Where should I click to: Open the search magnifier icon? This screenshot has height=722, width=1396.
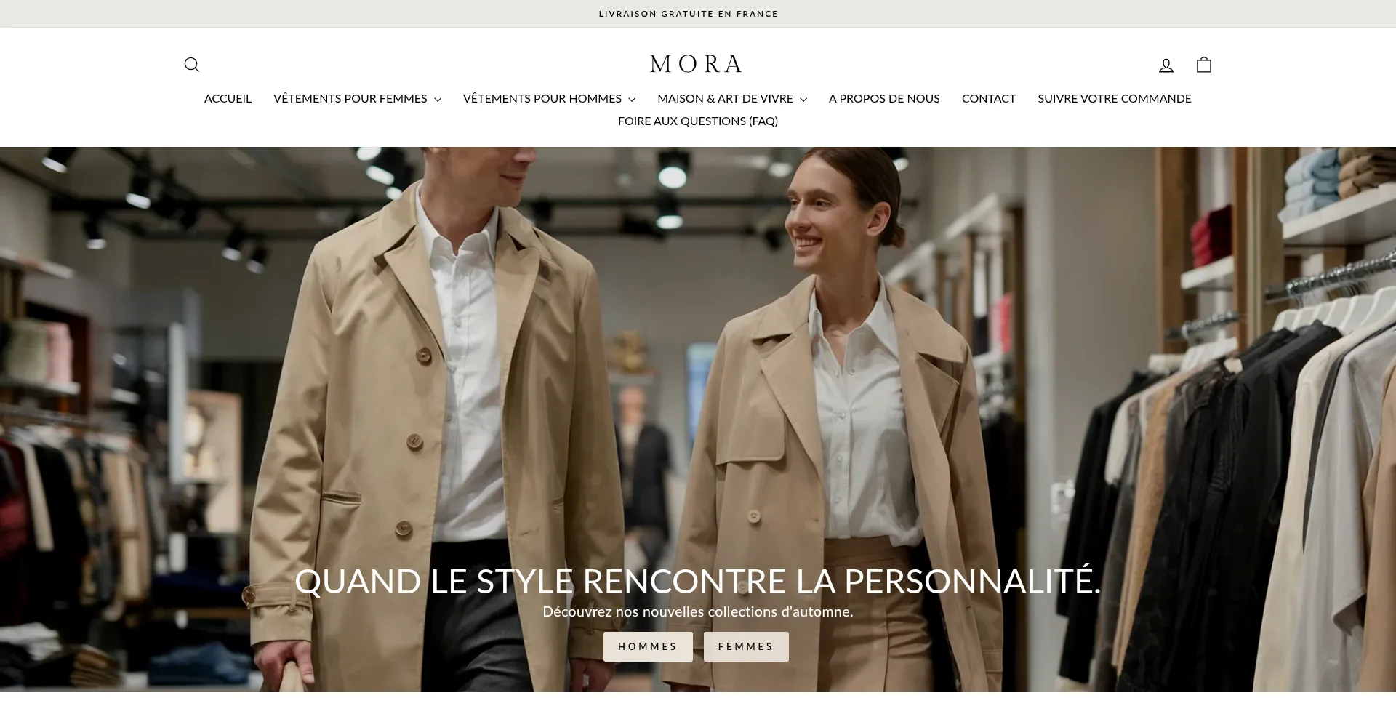tap(192, 65)
